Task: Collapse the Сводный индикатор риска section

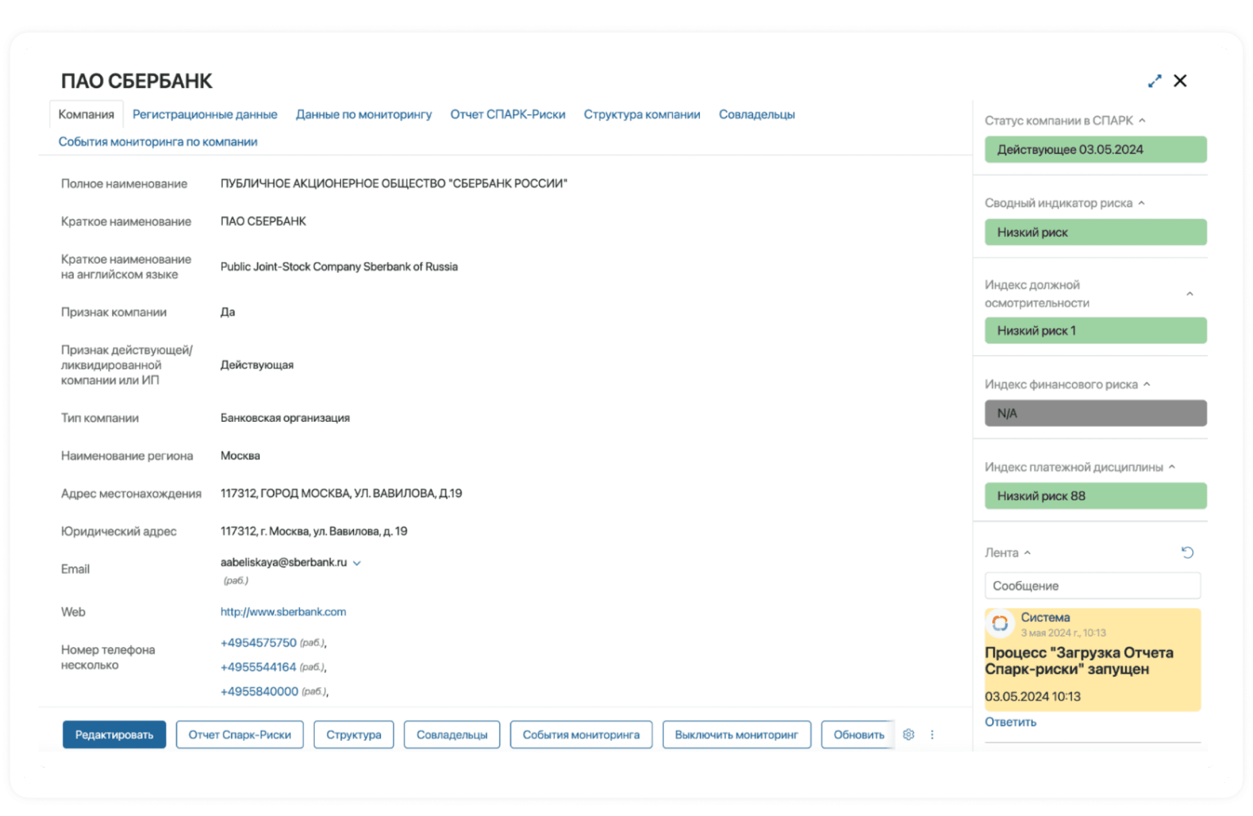Action: (1141, 203)
